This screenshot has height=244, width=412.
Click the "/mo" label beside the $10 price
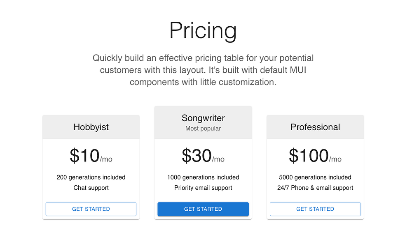[106, 159]
